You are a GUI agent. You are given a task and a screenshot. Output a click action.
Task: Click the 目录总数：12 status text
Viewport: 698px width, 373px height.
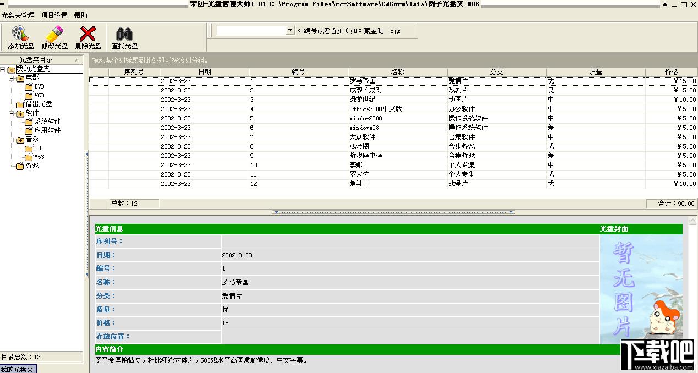click(21, 357)
